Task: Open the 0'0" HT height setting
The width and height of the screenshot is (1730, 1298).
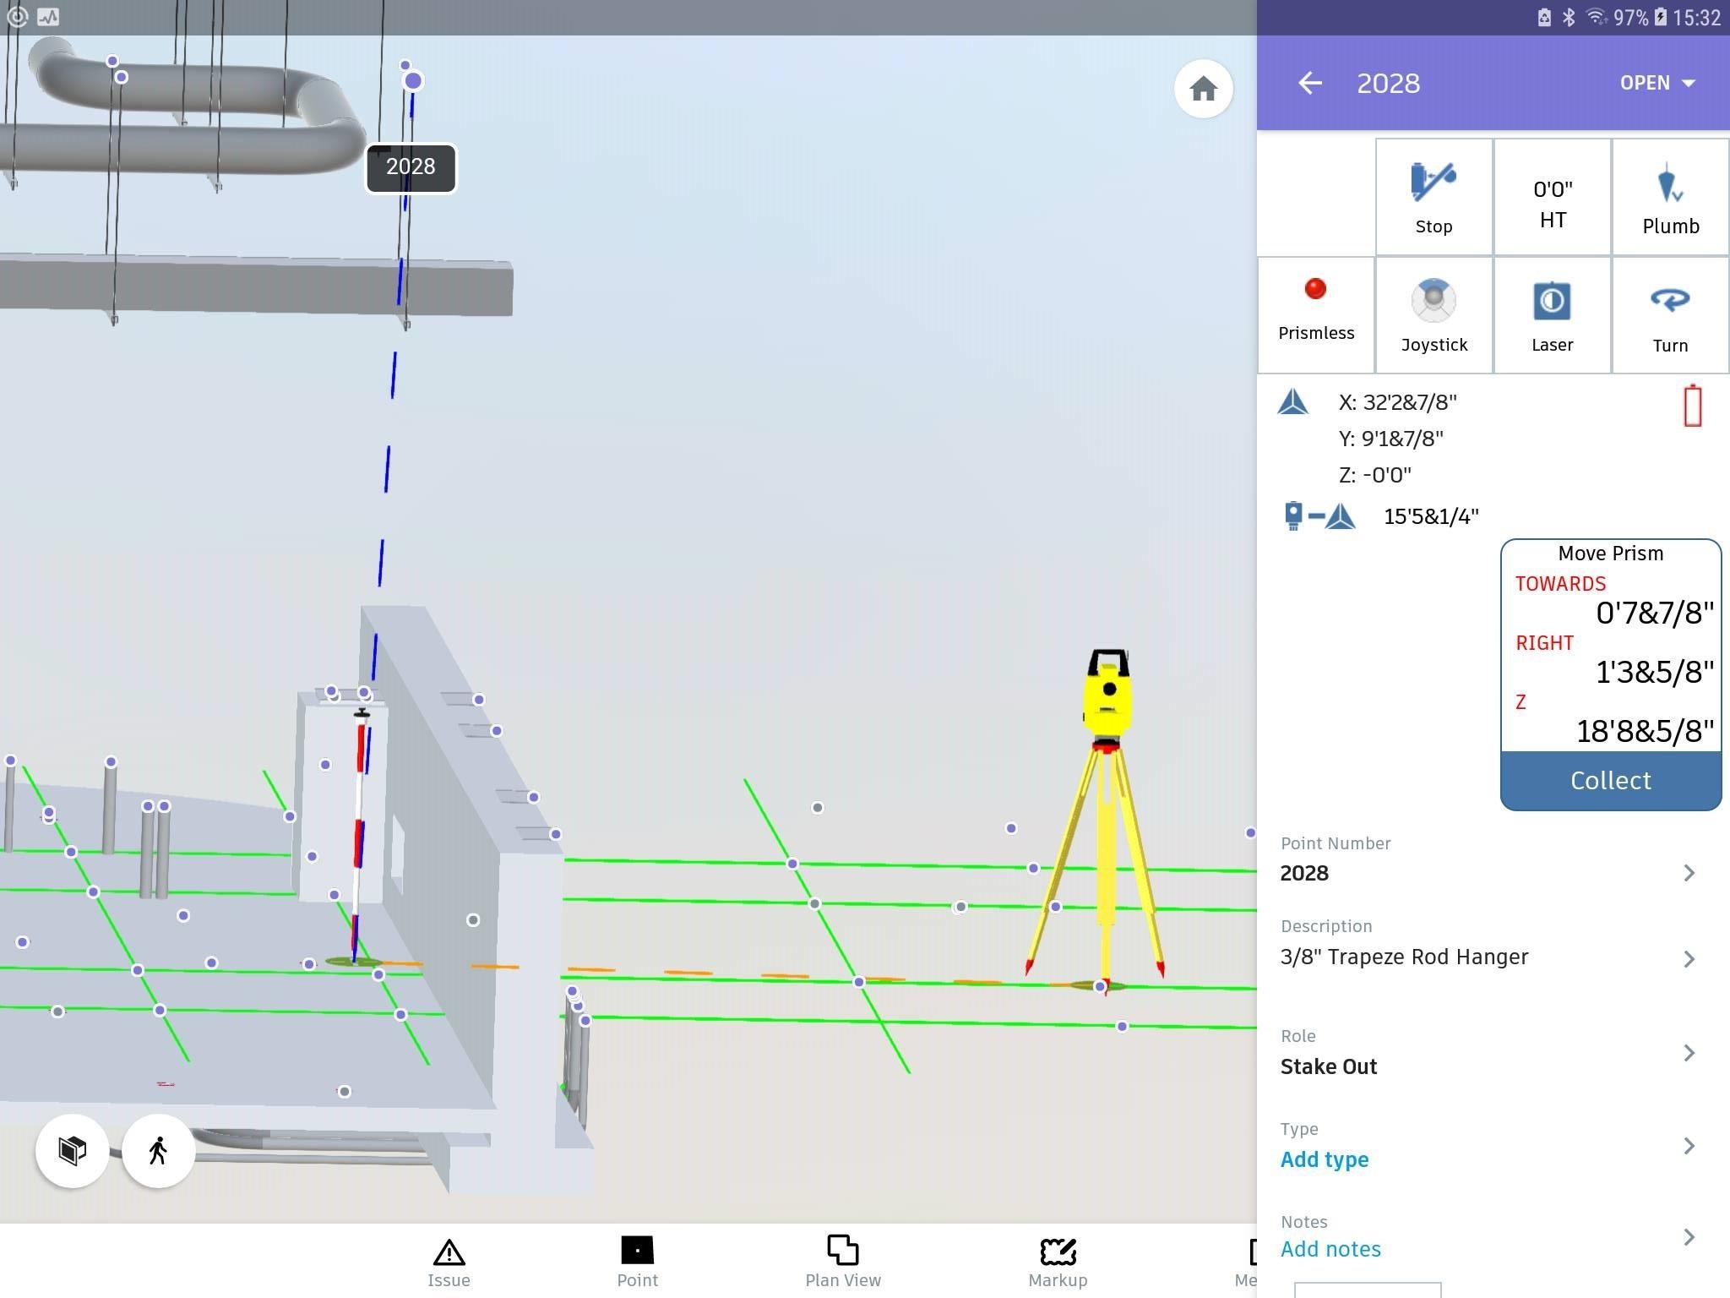Action: click(1552, 197)
